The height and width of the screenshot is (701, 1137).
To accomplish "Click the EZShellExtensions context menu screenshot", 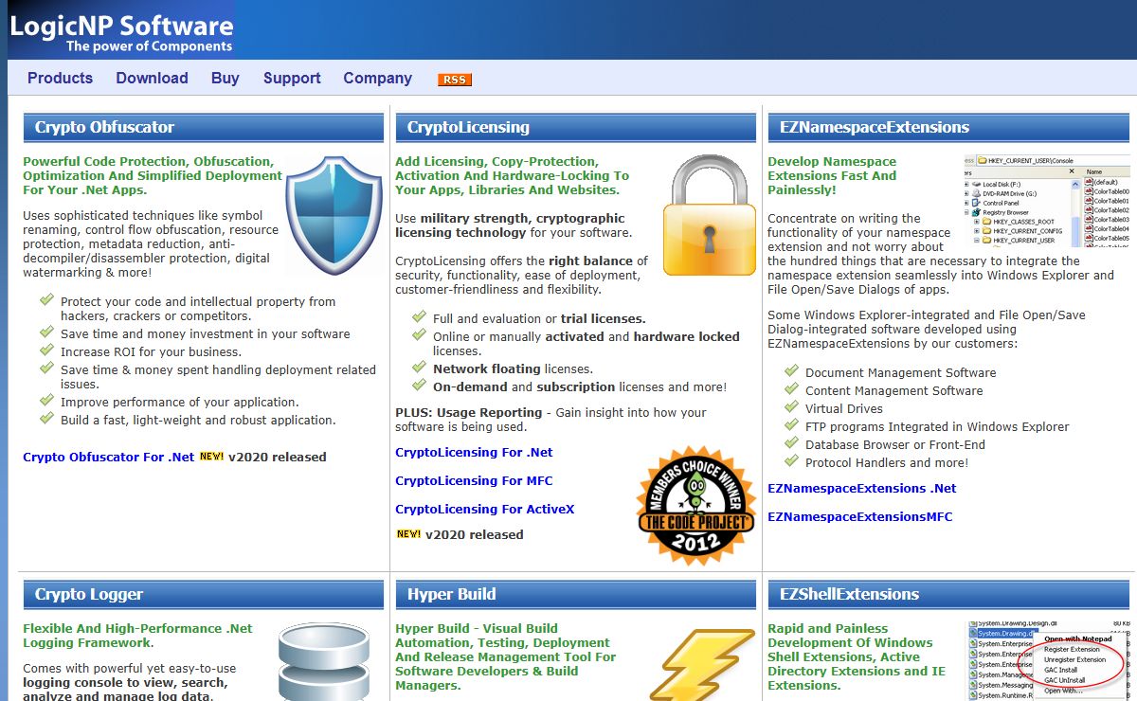I will [1048, 661].
